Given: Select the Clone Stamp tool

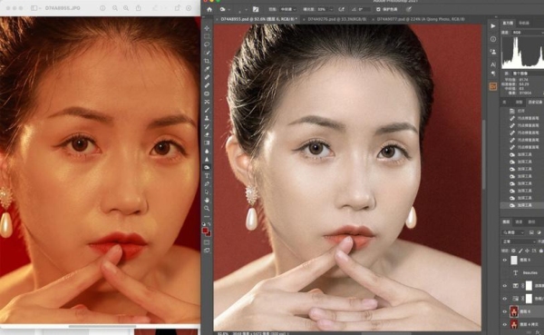Looking at the screenshot, I should [x=207, y=118].
